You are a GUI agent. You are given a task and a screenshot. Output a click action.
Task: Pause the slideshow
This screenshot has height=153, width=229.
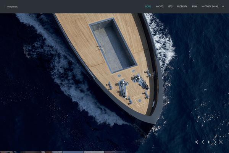pyautogui.click(x=209, y=142)
